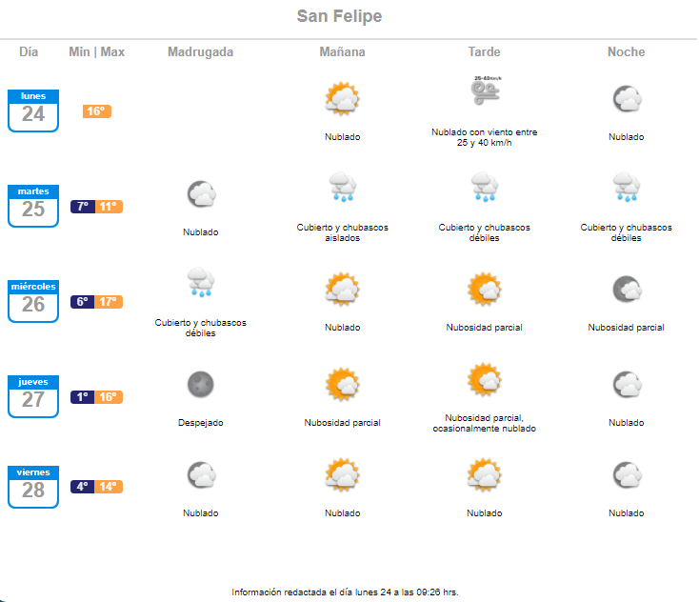Viewport: 699px width, 602px height.
Task: Select Wednesday Noche moon and cloud icon
Action: click(x=627, y=290)
